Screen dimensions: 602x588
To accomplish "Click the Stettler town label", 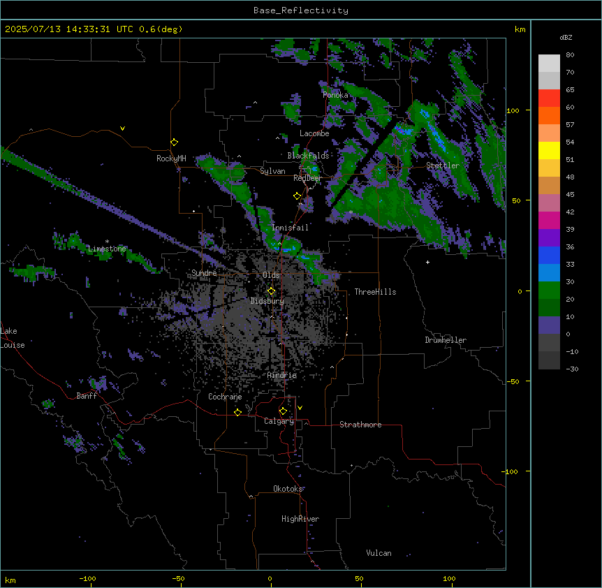I will coord(443,166).
